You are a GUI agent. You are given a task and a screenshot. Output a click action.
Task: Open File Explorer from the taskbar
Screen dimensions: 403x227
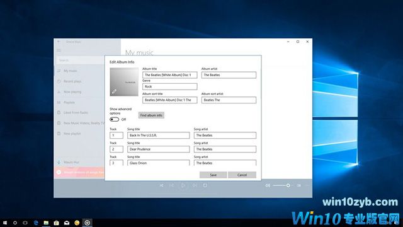click(x=46, y=223)
